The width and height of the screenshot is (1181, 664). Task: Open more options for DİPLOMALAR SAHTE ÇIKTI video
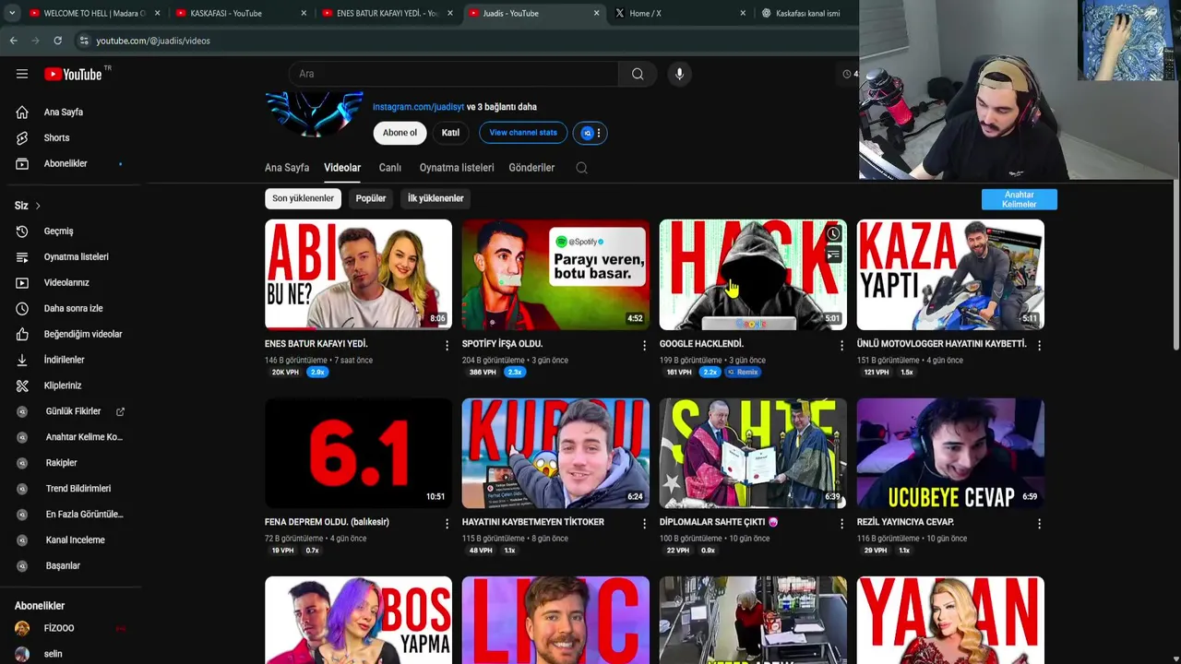841,523
